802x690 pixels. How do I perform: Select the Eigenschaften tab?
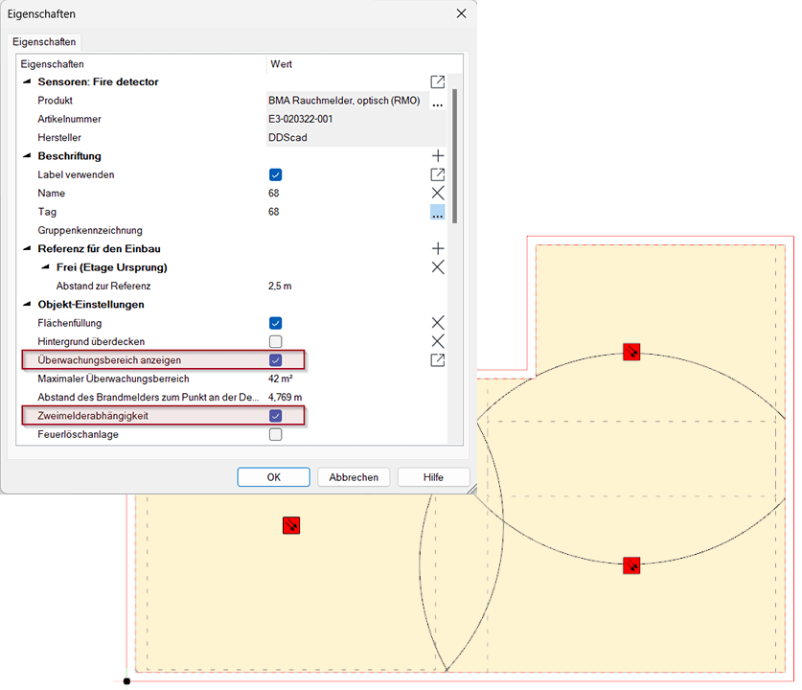(43, 42)
